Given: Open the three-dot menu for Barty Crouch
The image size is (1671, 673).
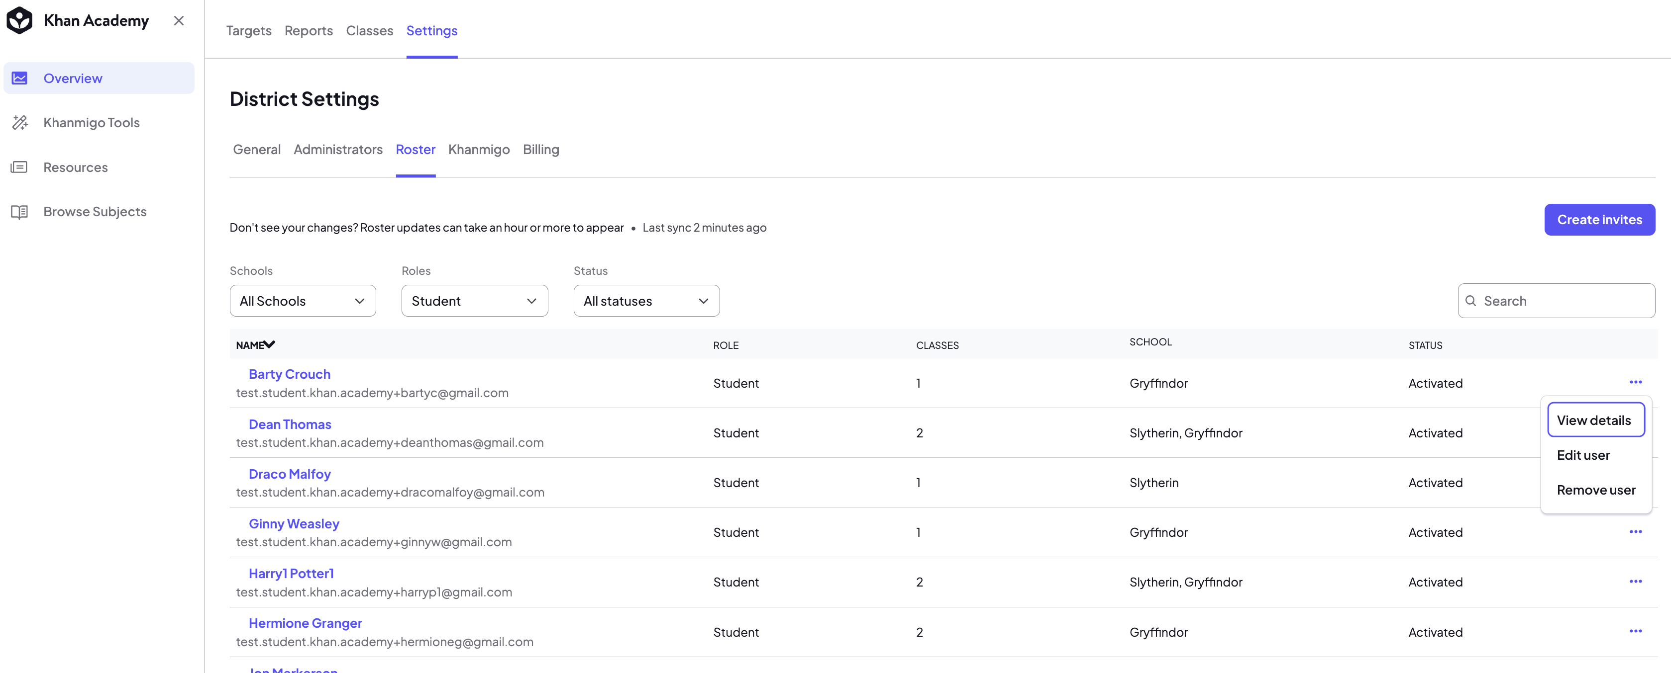Looking at the screenshot, I should tap(1635, 382).
